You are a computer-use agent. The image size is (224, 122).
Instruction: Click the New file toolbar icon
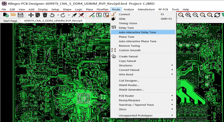[6, 15]
